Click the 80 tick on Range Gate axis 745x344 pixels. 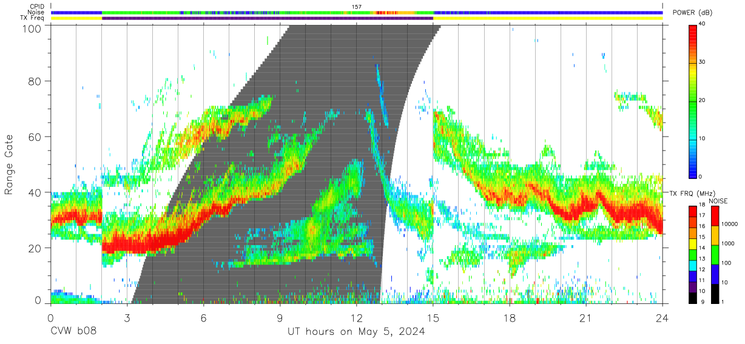pyautogui.click(x=35, y=81)
